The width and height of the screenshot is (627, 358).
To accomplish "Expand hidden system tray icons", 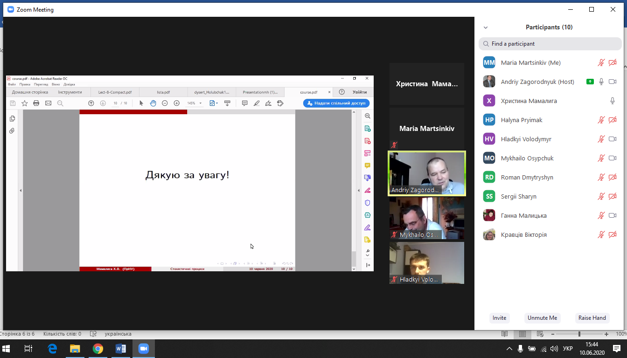I will point(509,349).
